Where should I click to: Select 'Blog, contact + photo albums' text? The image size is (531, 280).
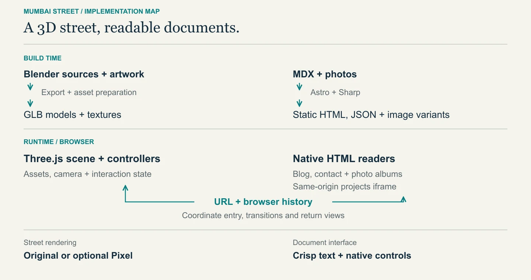click(347, 174)
